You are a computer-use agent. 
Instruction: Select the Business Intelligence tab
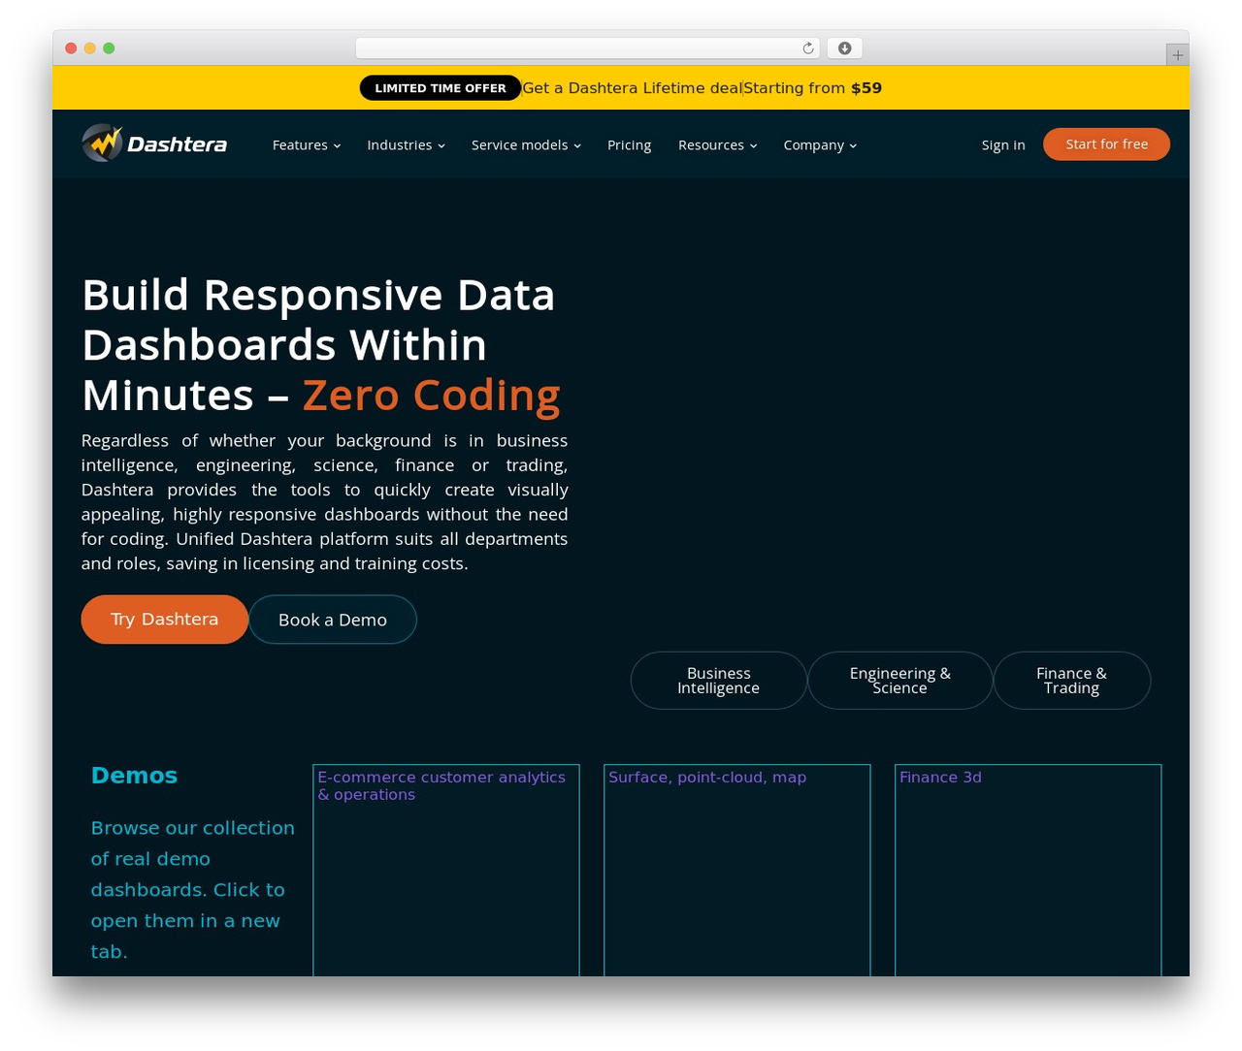tap(719, 681)
